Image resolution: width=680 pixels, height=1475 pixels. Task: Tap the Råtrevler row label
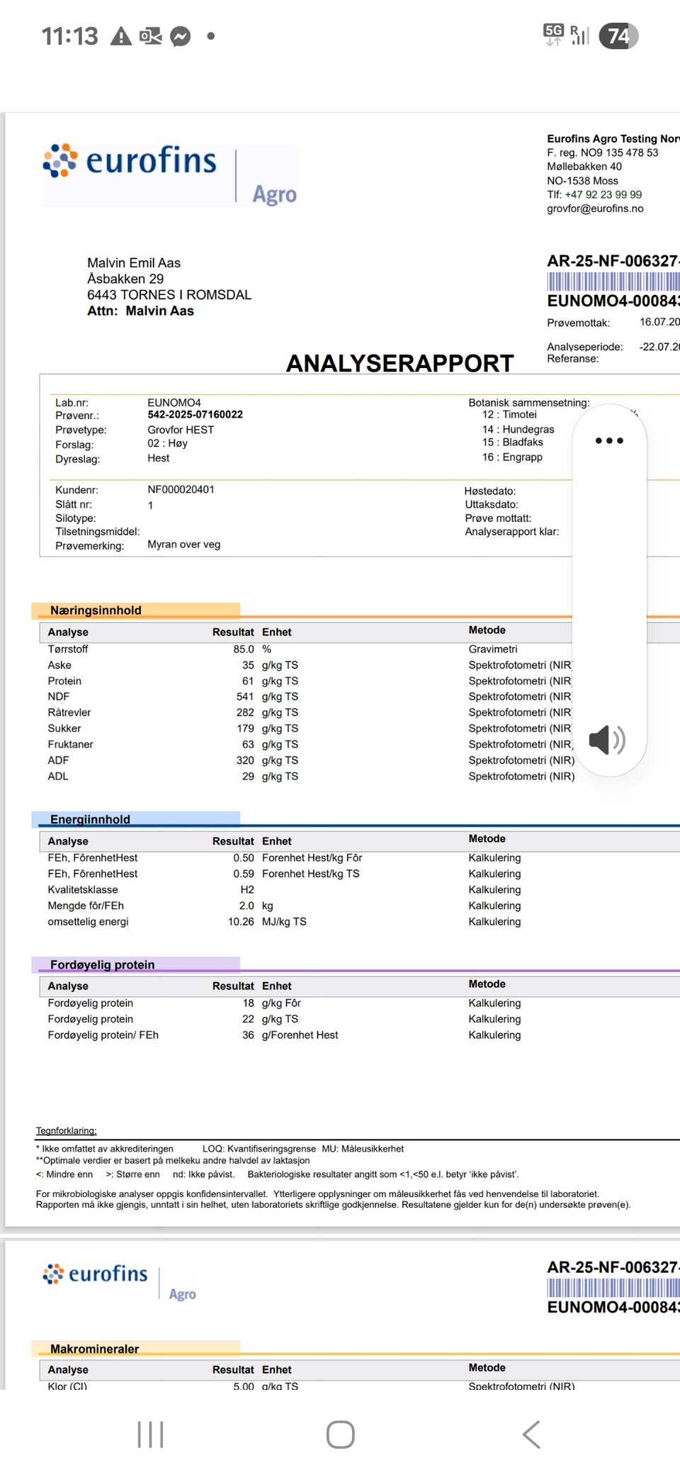coord(69,712)
